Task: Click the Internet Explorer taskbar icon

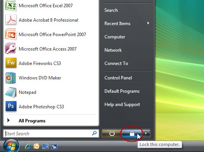Action: pyautogui.click(x=28, y=146)
